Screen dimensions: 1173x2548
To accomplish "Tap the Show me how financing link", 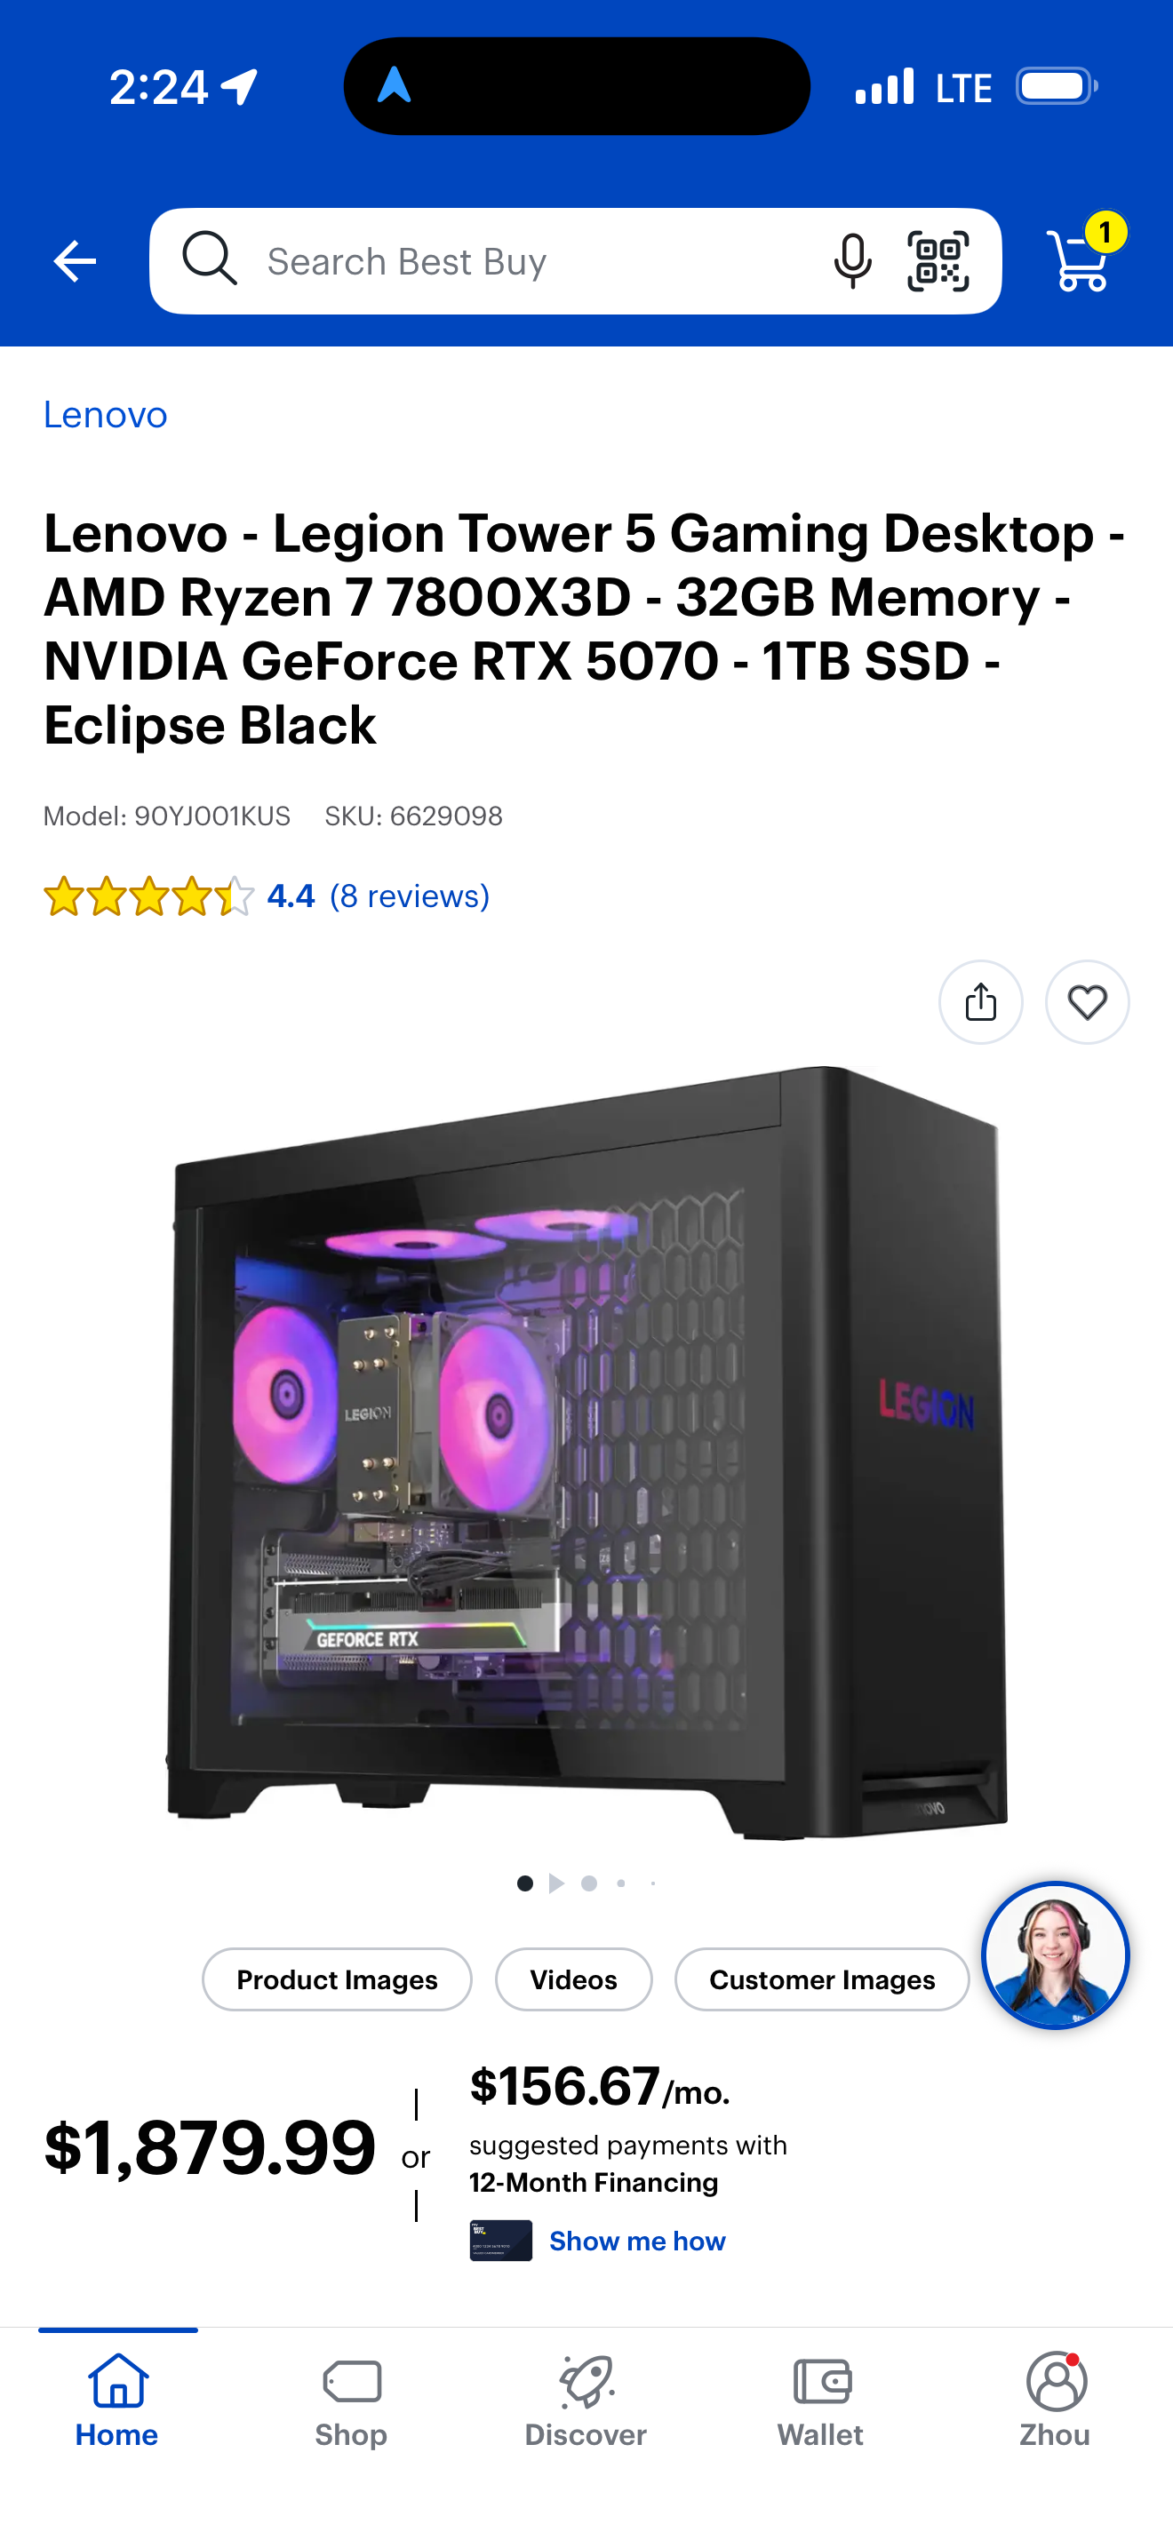I will pos(637,2241).
